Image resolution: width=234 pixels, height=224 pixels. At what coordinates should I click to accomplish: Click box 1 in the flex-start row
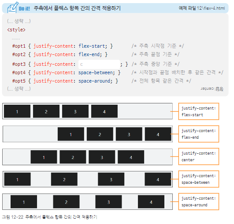point(17,111)
